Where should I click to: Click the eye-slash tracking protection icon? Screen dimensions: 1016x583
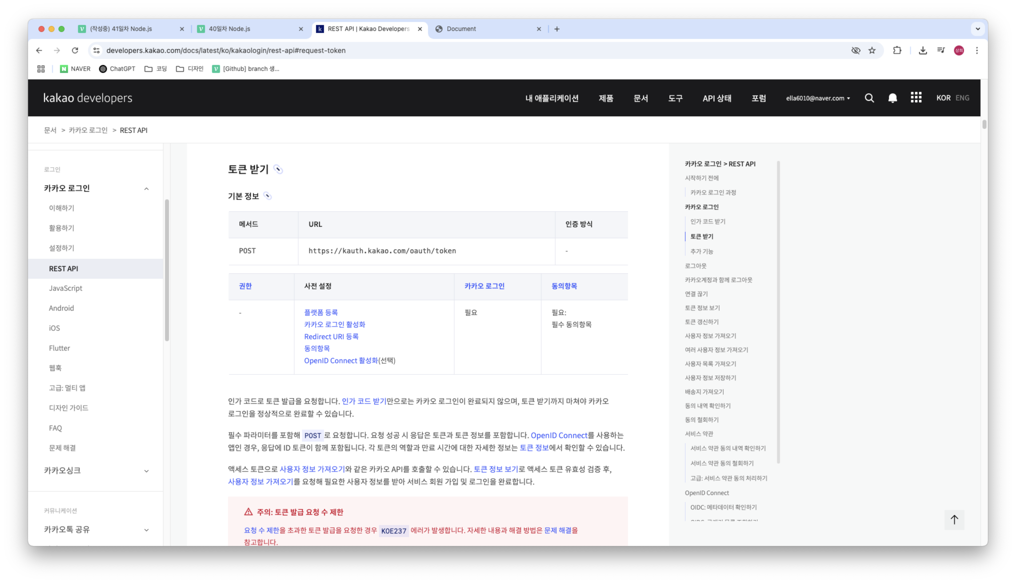(x=855, y=50)
